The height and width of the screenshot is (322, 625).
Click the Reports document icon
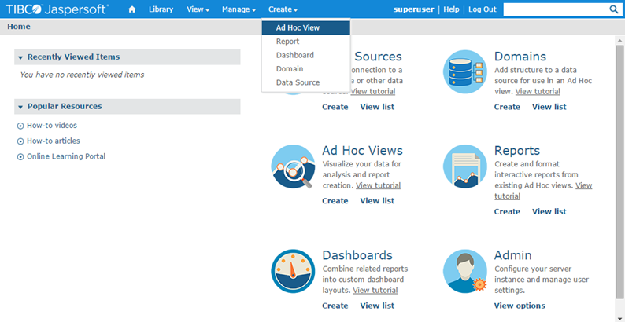(464, 166)
